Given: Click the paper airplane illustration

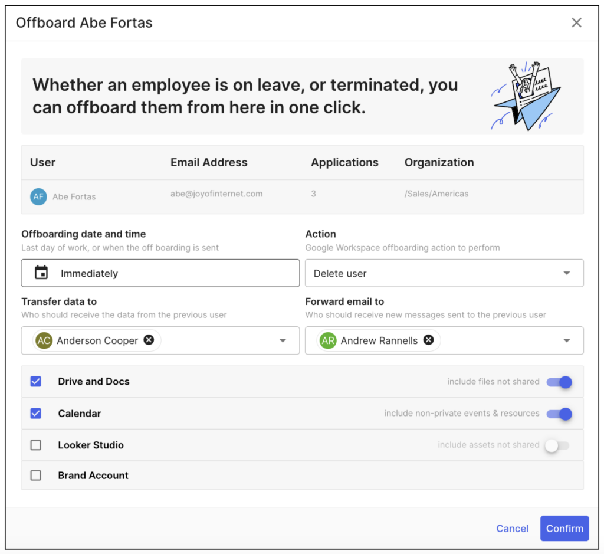Looking at the screenshot, I should click(x=526, y=96).
